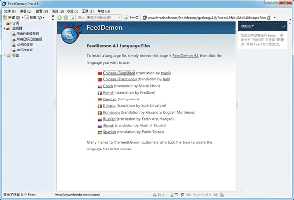This screenshot has width=294, height=200.
Task: Click the left panel splitter grip handle
Action: click(55, 102)
